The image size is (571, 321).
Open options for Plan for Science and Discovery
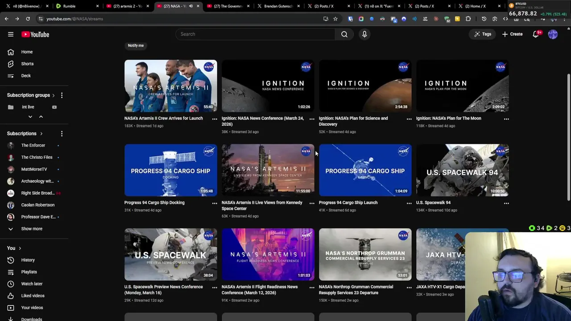(409, 119)
